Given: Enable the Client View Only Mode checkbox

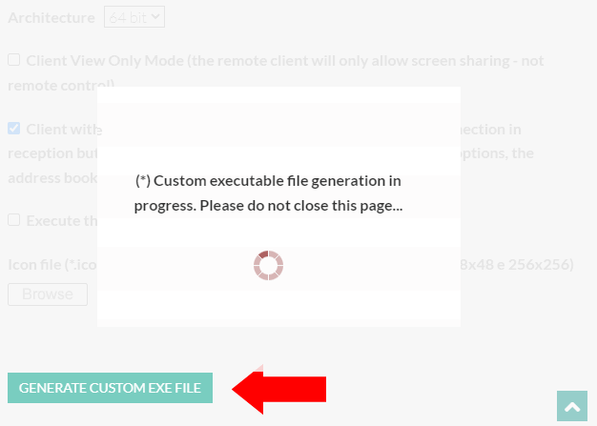Looking at the screenshot, I should pos(14,60).
